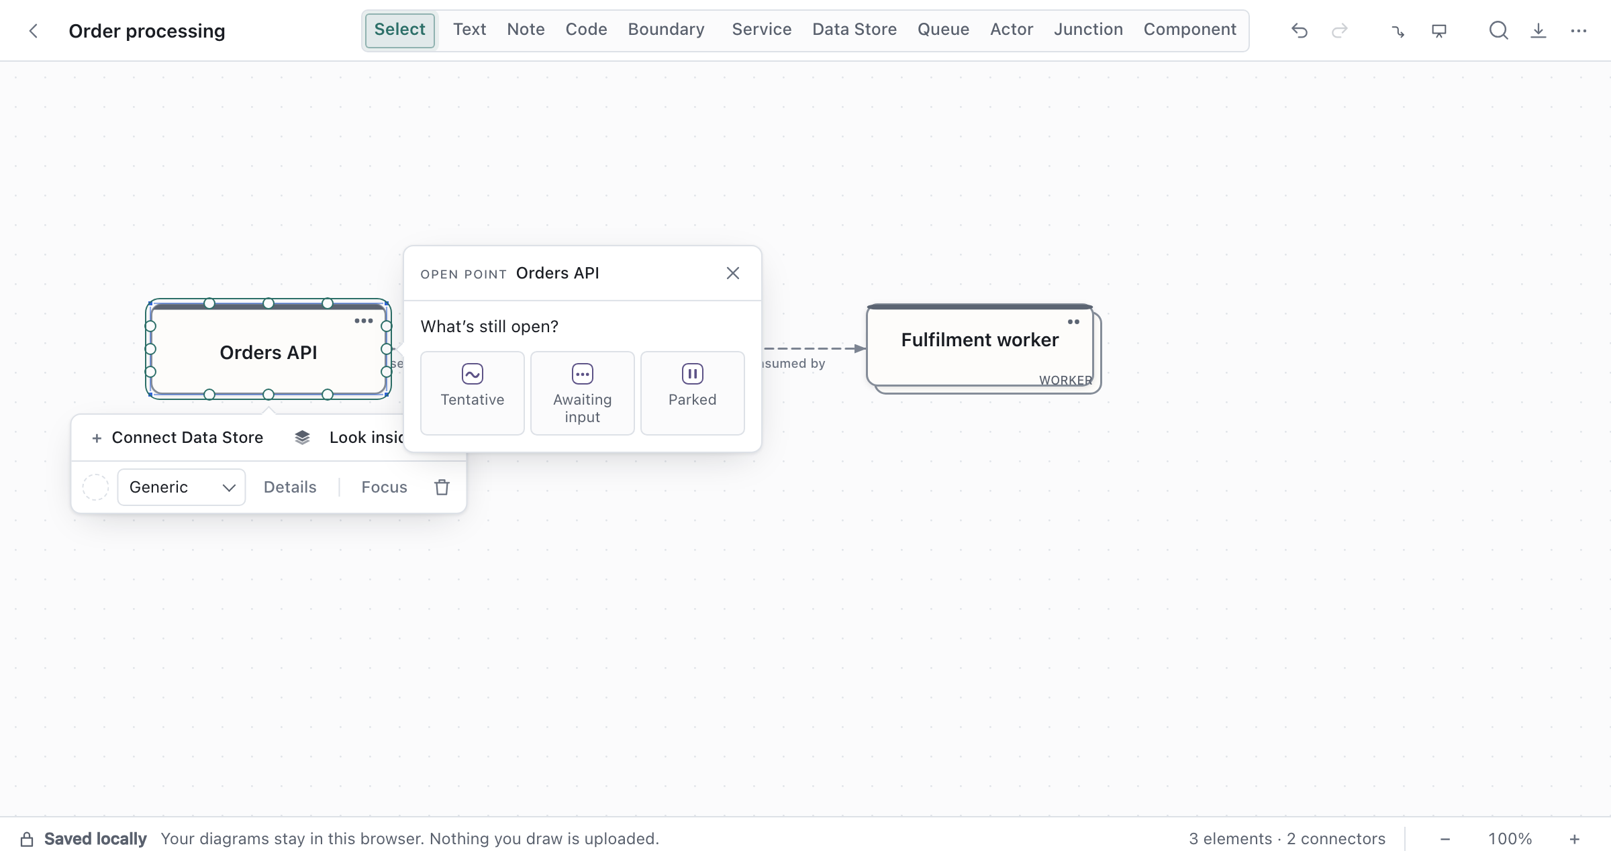This screenshot has width=1611, height=859.
Task: Click the 100% zoom level value
Action: click(x=1510, y=839)
